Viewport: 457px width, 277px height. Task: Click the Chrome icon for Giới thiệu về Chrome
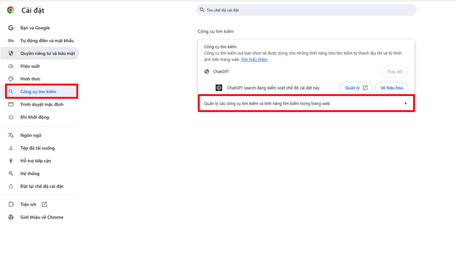click(11, 217)
